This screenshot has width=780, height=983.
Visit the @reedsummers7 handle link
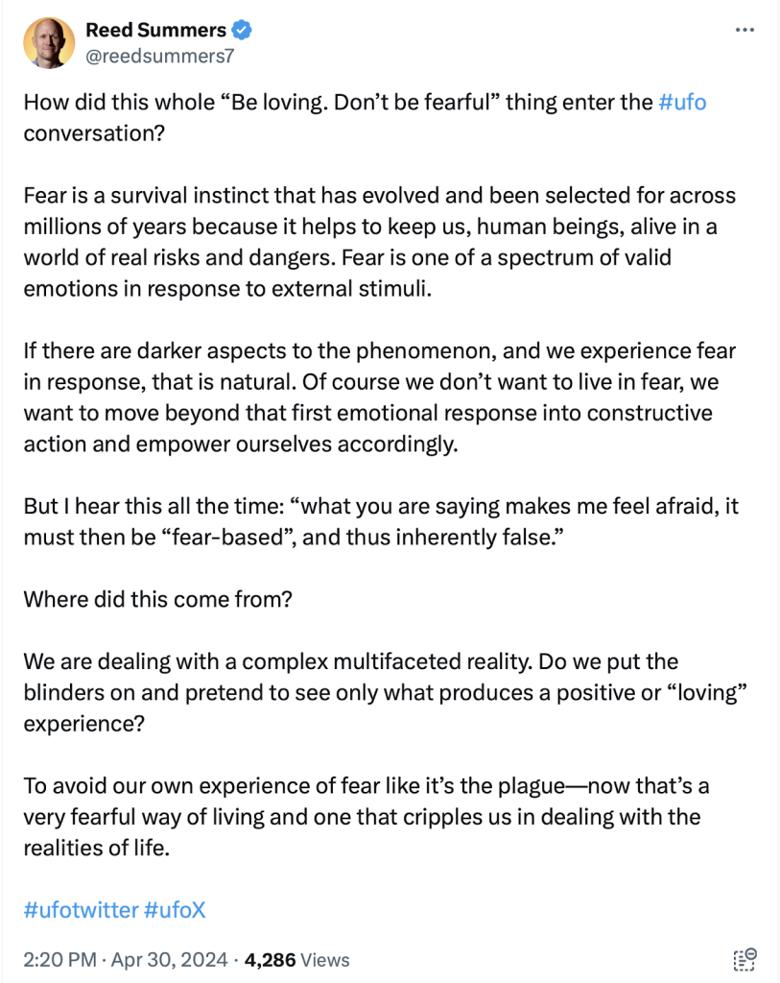coord(160,56)
